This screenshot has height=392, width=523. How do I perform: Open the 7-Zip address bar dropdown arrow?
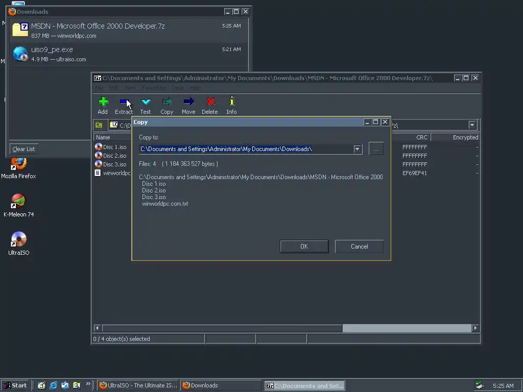[472, 125]
